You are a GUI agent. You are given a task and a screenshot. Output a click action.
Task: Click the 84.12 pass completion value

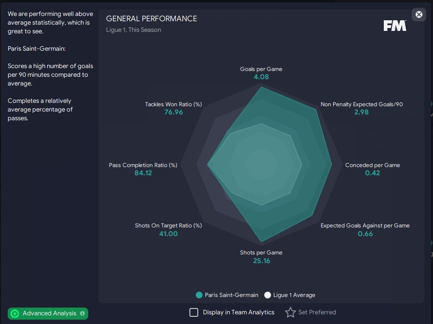(143, 173)
